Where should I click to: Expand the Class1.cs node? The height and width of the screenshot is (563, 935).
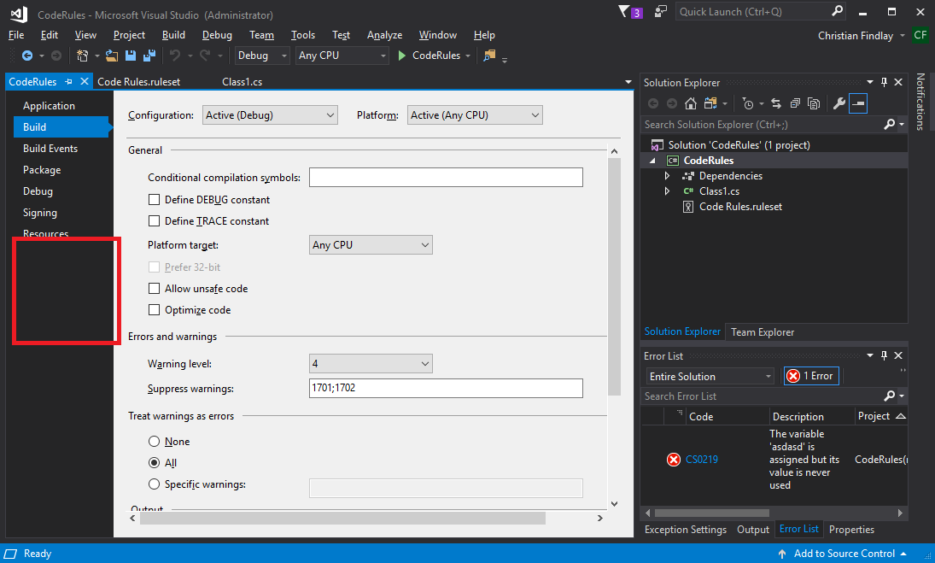click(667, 191)
